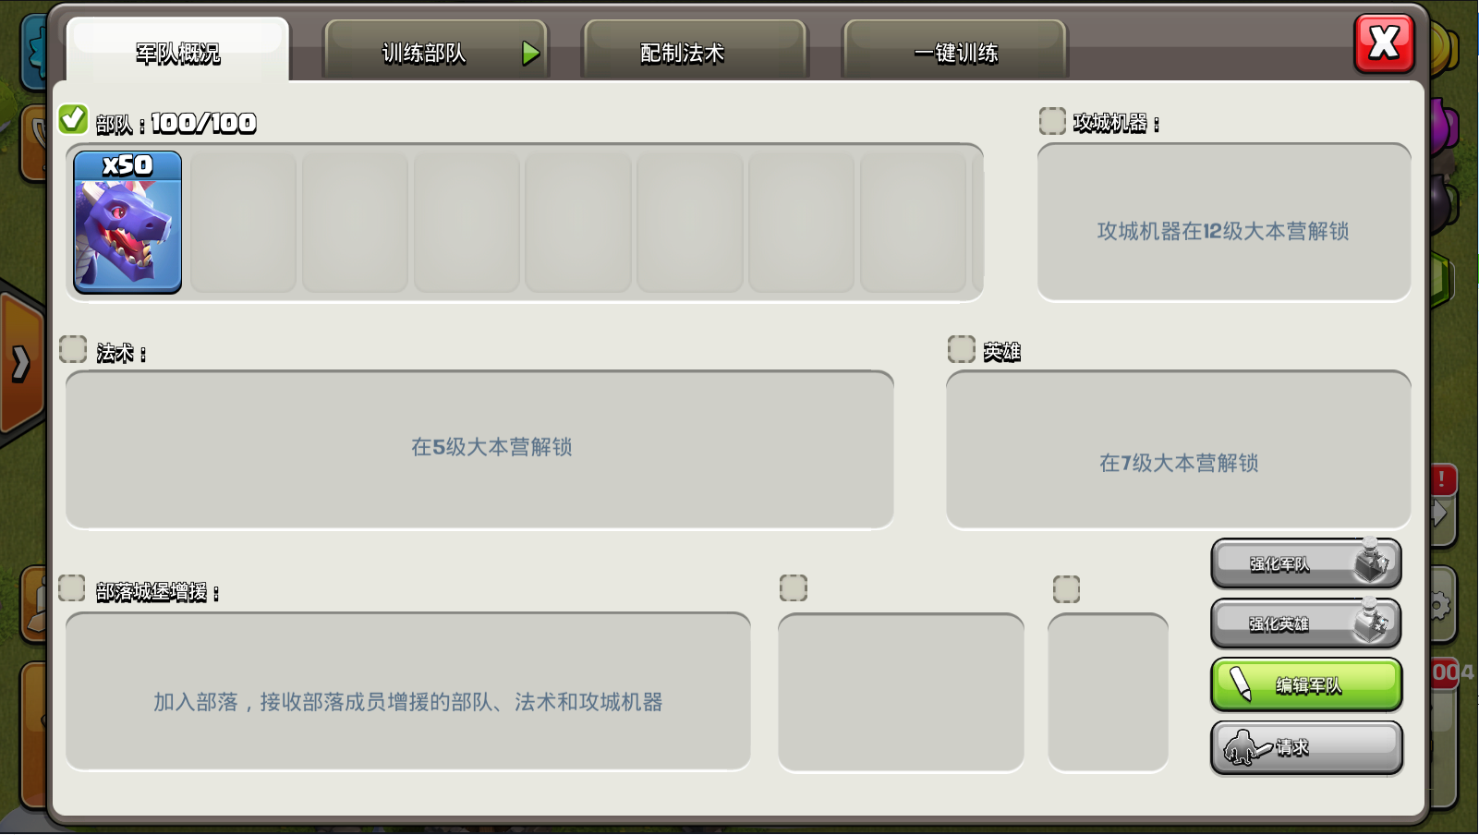Click the potion icon on 强化军队 button
This screenshot has height=835, width=1479.
tap(1369, 562)
